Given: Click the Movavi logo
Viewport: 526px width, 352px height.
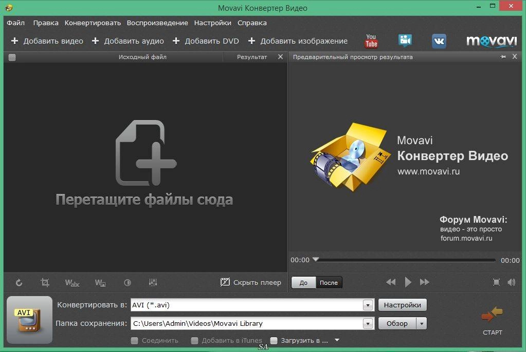Looking at the screenshot, I should 492,41.
